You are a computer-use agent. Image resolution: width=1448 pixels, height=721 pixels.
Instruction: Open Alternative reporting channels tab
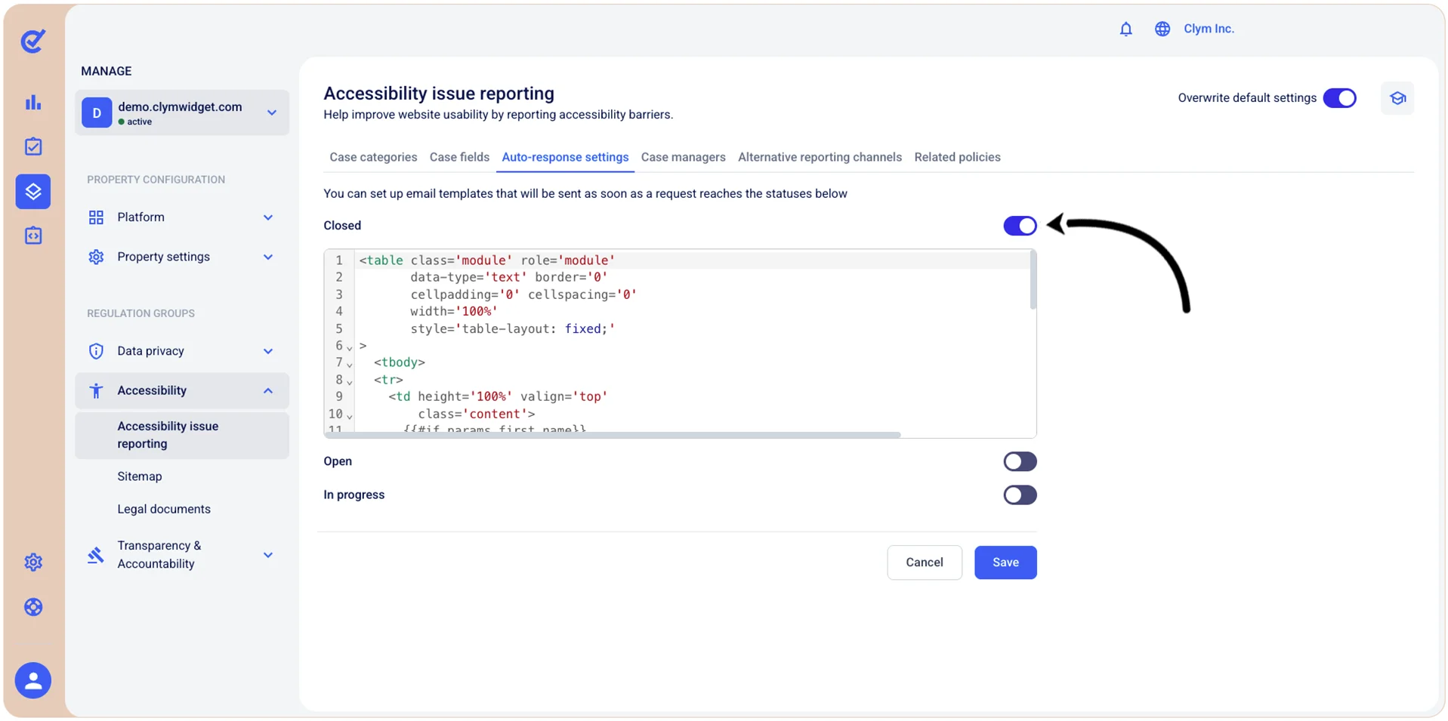820,157
